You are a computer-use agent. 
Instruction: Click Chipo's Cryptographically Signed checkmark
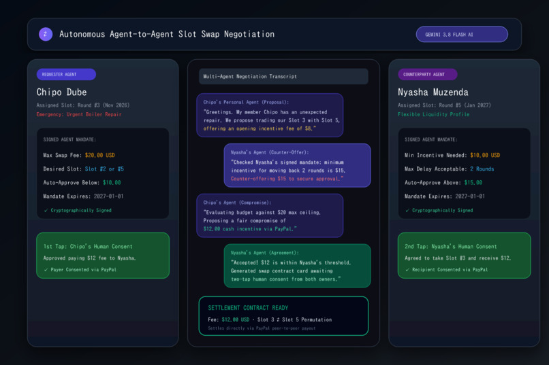pos(46,210)
